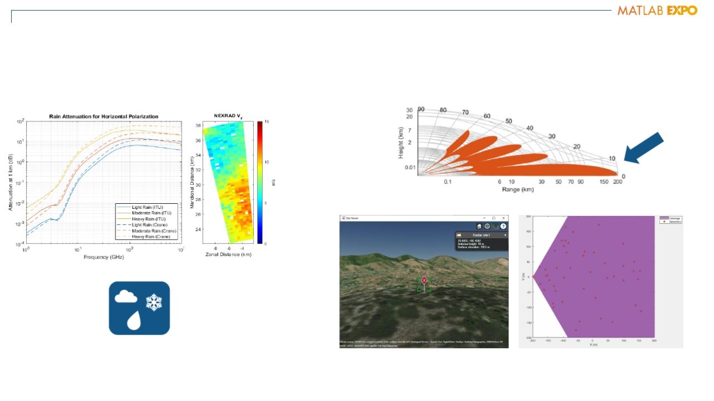714x401 pixels.
Task: Close the Site Viewer window
Action: pyautogui.click(x=503, y=218)
